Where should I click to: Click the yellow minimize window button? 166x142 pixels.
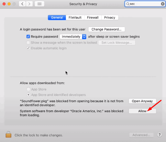tap(9, 4)
